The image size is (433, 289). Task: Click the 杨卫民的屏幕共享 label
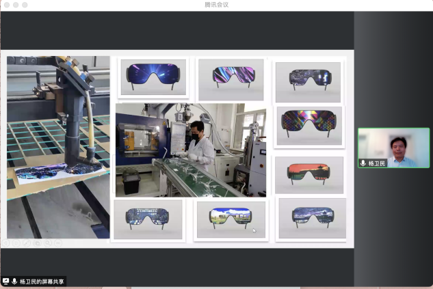click(42, 281)
